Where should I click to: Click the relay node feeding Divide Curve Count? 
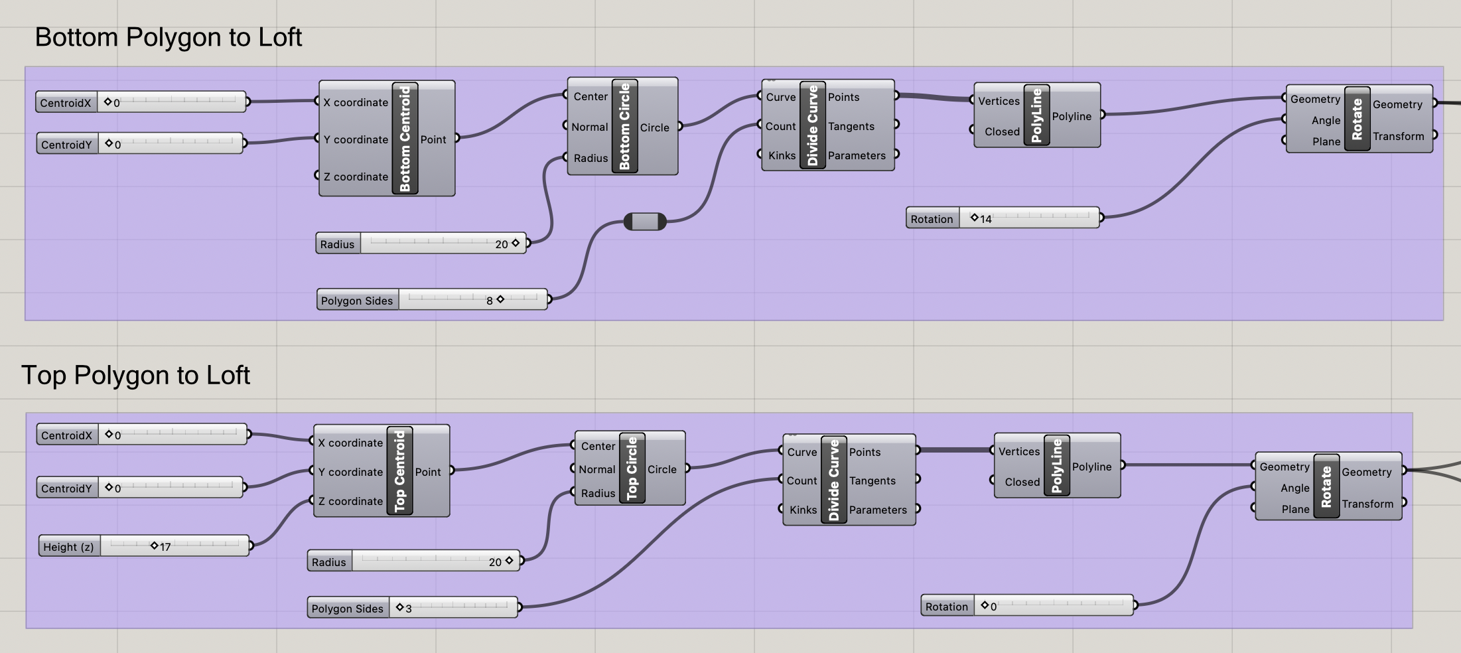click(645, 222)
